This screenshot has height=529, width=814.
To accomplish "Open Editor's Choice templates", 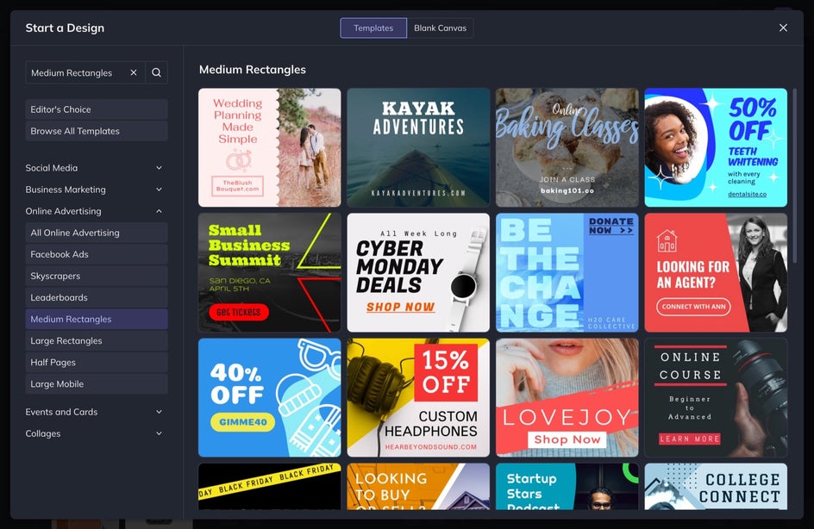I will 97,109.
